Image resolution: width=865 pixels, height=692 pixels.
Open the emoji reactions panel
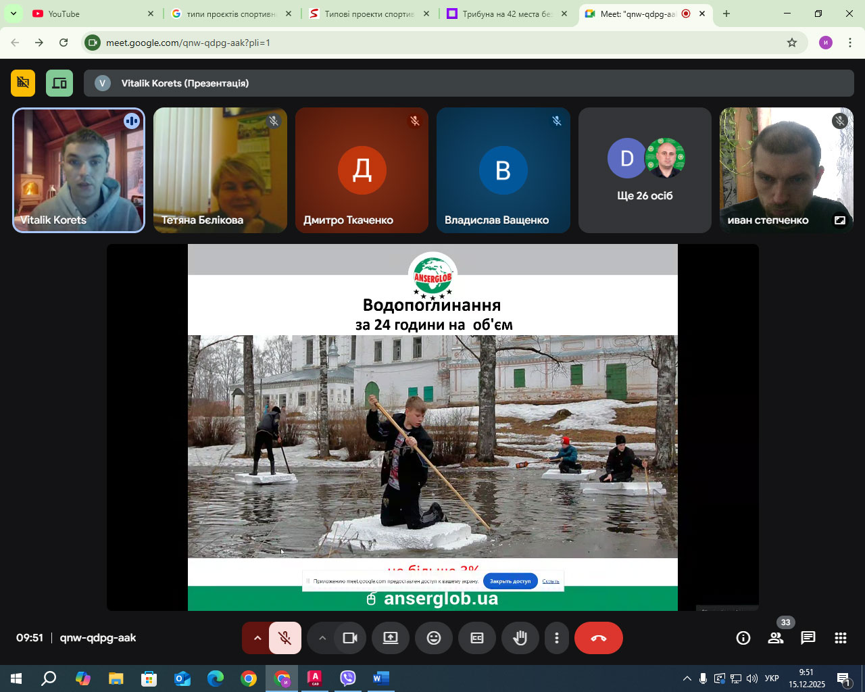(434, 638)
